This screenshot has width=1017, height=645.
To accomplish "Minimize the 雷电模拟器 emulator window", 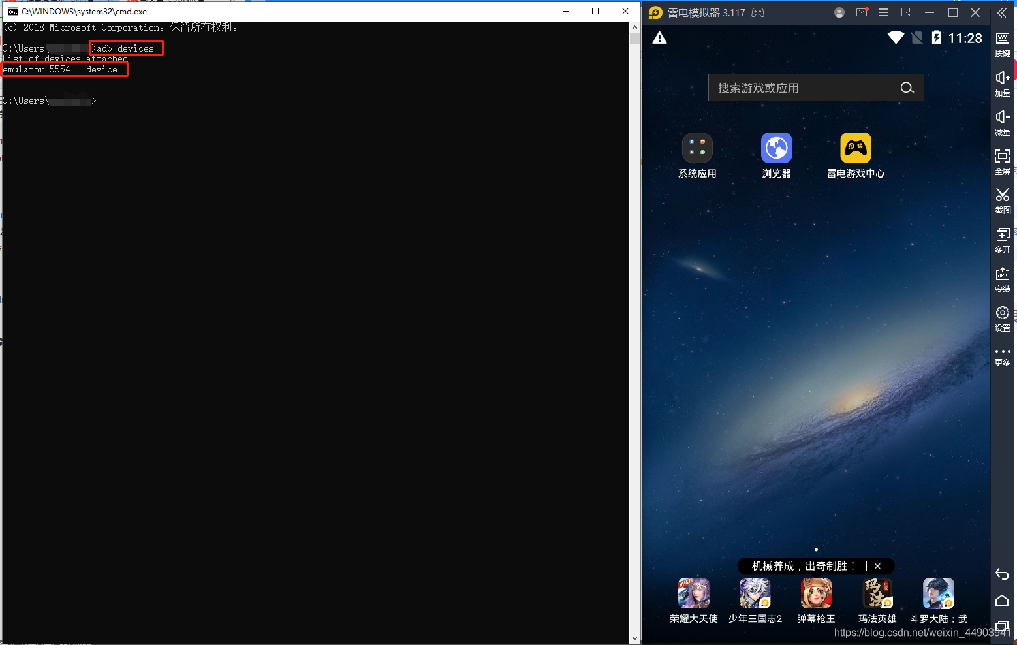I will (x=930, y=12).
